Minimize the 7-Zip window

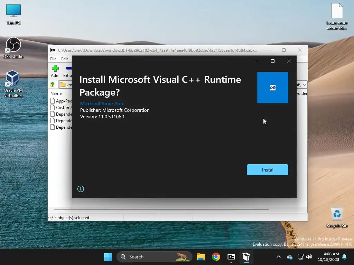(x=268, y=50)
